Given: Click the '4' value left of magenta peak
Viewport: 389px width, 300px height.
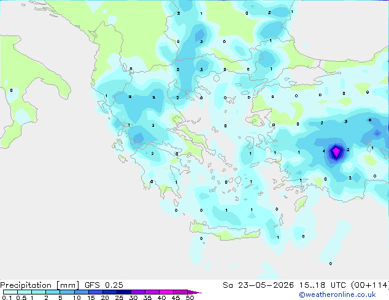Looking at the screenshot, I should pos(324,151).
